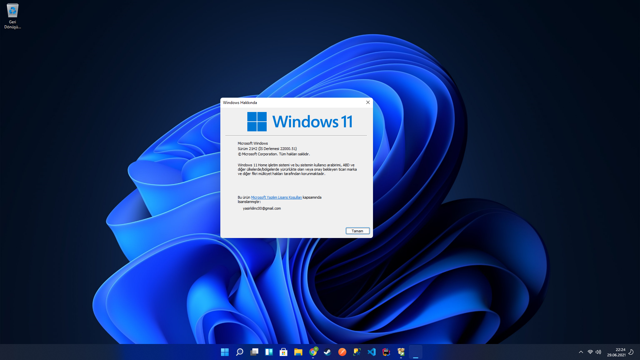The height and width of the screenshot is (360, 640).
Task: Launch Steam from the taskbar
Action: coord(328,352)
